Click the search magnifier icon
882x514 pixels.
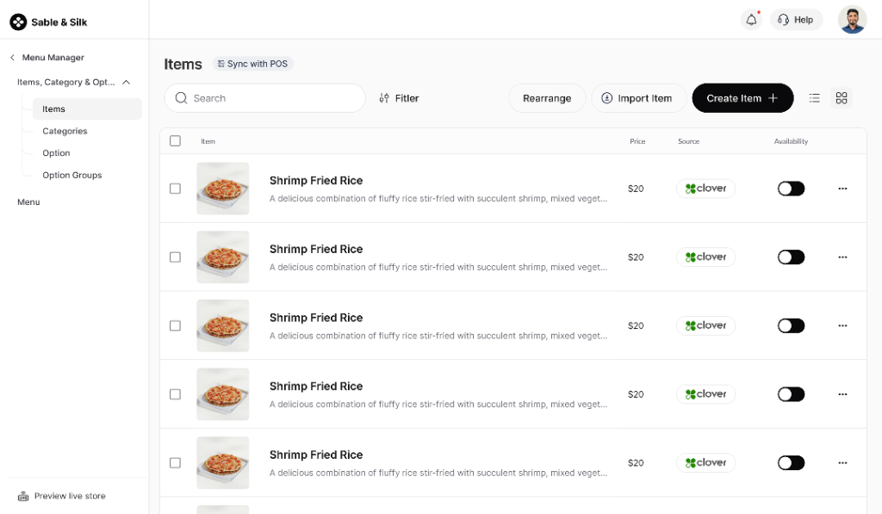[181, 98]
